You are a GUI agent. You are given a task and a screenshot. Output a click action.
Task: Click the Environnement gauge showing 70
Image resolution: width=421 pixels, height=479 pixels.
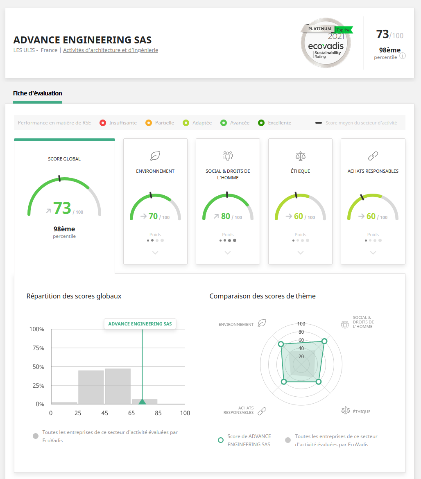pyautogui.click(x=155, y=206)
